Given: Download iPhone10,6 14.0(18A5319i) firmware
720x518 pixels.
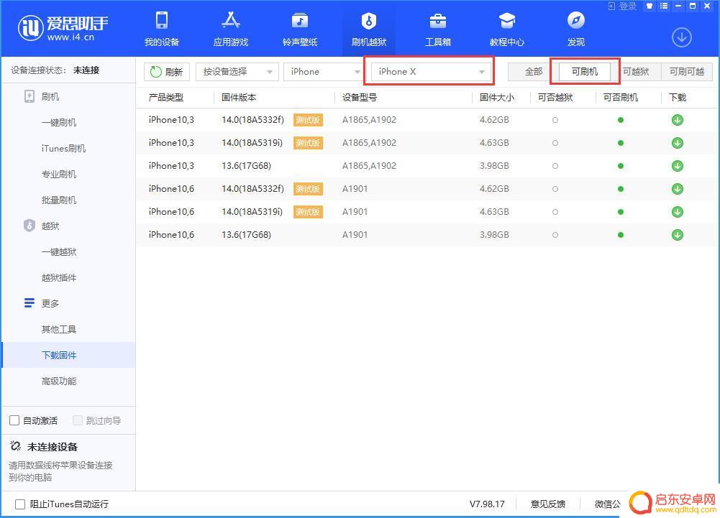Looking at the screenshot, I should 678,212.
